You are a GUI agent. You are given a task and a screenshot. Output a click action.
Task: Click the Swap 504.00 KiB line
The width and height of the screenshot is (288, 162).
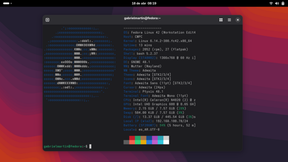pyautogui.click(x=154, y=113)
